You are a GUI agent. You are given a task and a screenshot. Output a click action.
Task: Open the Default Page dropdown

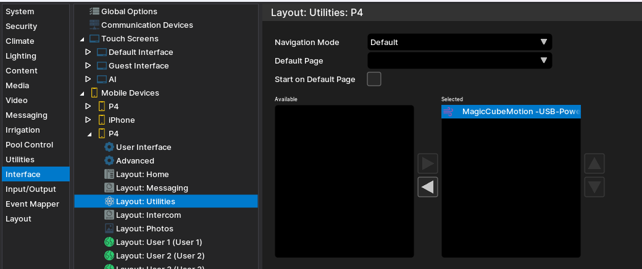pos(459,61)
